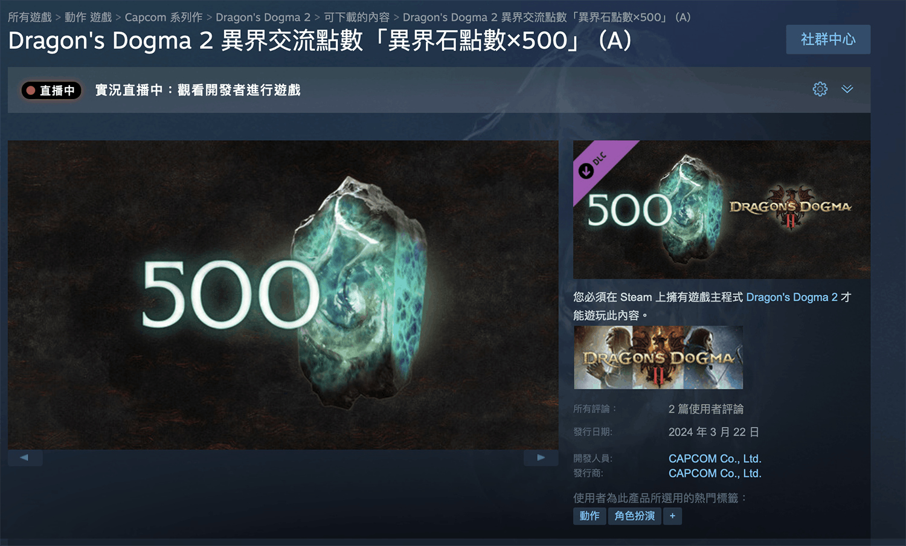The height and width of the screenshot is (546, 906).
Task: Click the base game Dragon's Dogma 2 link
Action: pos(792,297)
